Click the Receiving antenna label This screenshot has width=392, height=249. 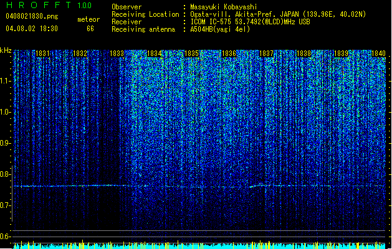tap(143, 29)
